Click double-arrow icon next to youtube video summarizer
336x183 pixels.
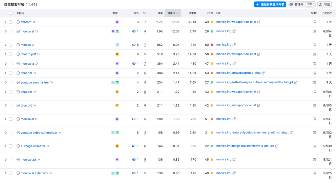point(60,132)
